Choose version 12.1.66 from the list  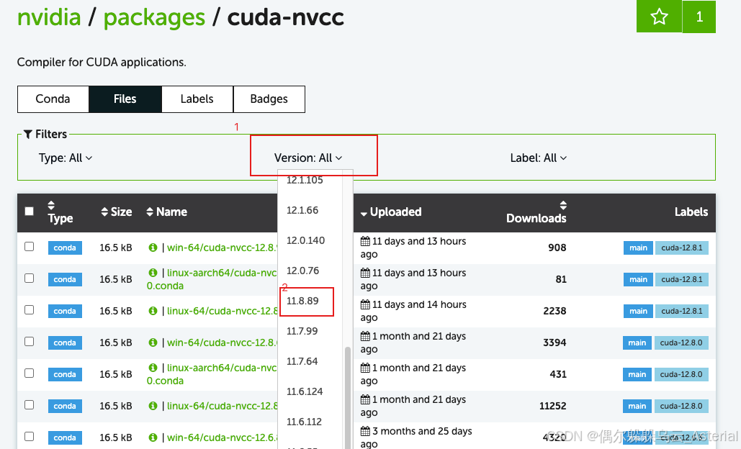click(x=302, y=210)
